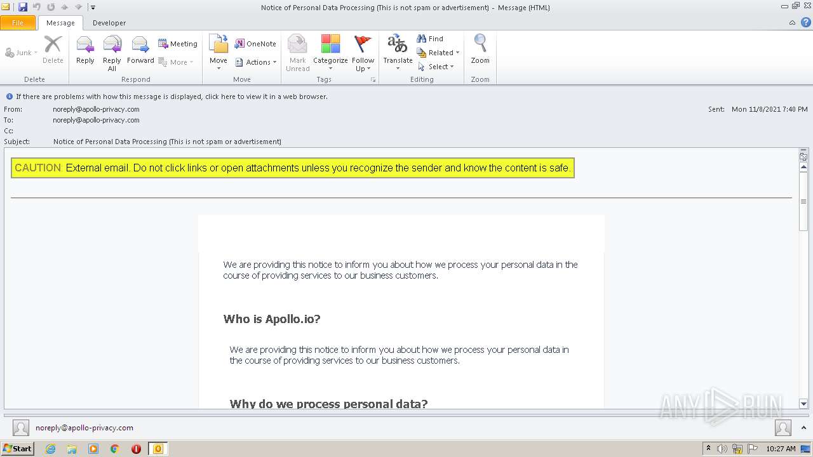The height and width of the screenshot is (457, 813).
Task: Click the Sent date Mon 11/8/2021
Action: tap(770, 109)
